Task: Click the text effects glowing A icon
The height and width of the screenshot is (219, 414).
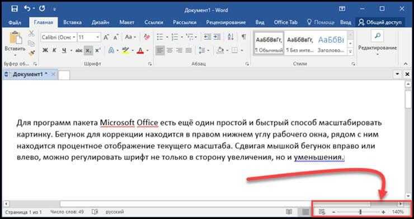Action: tap(111, 50)
